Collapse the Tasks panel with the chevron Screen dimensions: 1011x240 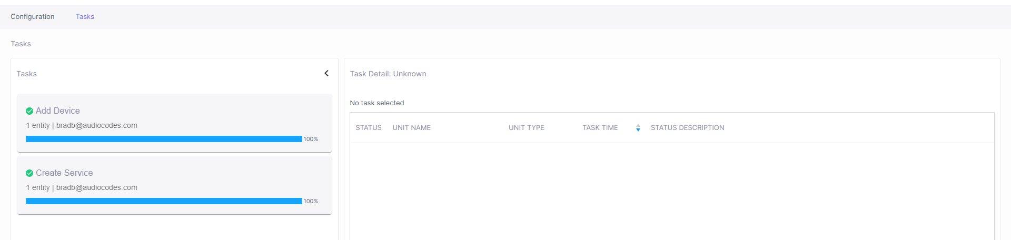326,73
